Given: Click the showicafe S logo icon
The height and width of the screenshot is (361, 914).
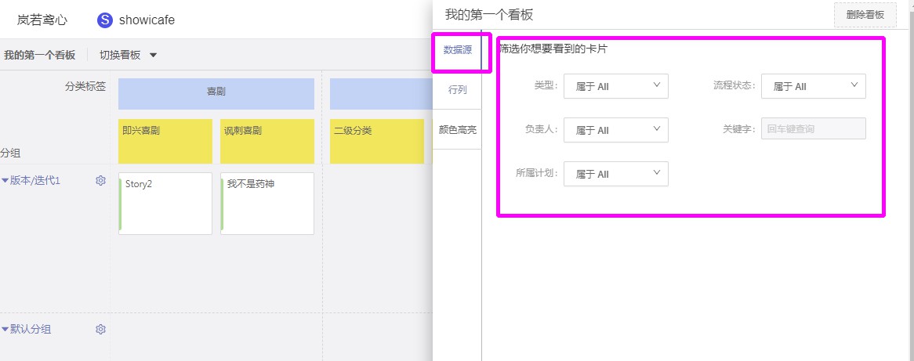Looking at the screenshot, I should click(x=104, y=20).
